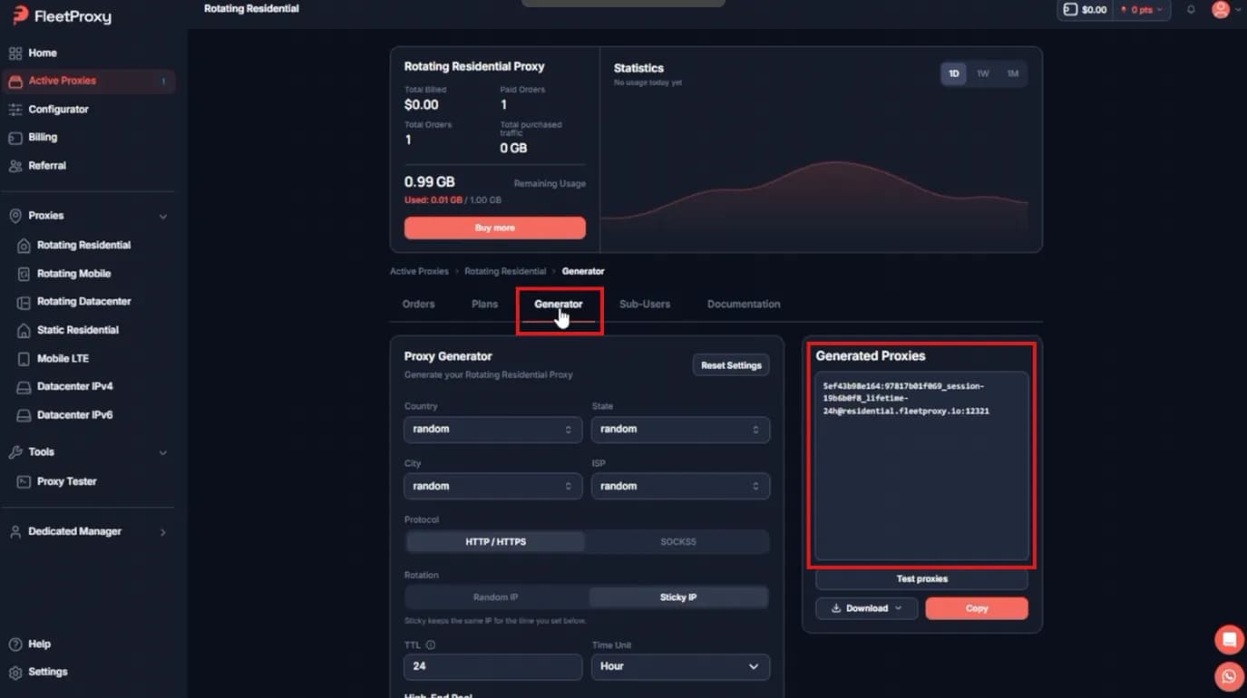The width and height of the screenshot is (1247, 698).
Task: Switch to the Sub-Users tab
Action: [645, 305]
